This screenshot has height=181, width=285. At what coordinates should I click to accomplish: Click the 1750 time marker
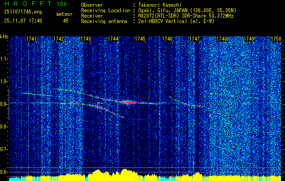click(276, 39)
